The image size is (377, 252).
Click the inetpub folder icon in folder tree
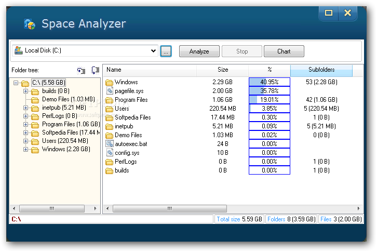pyautogui.click(x=35, y=108)
